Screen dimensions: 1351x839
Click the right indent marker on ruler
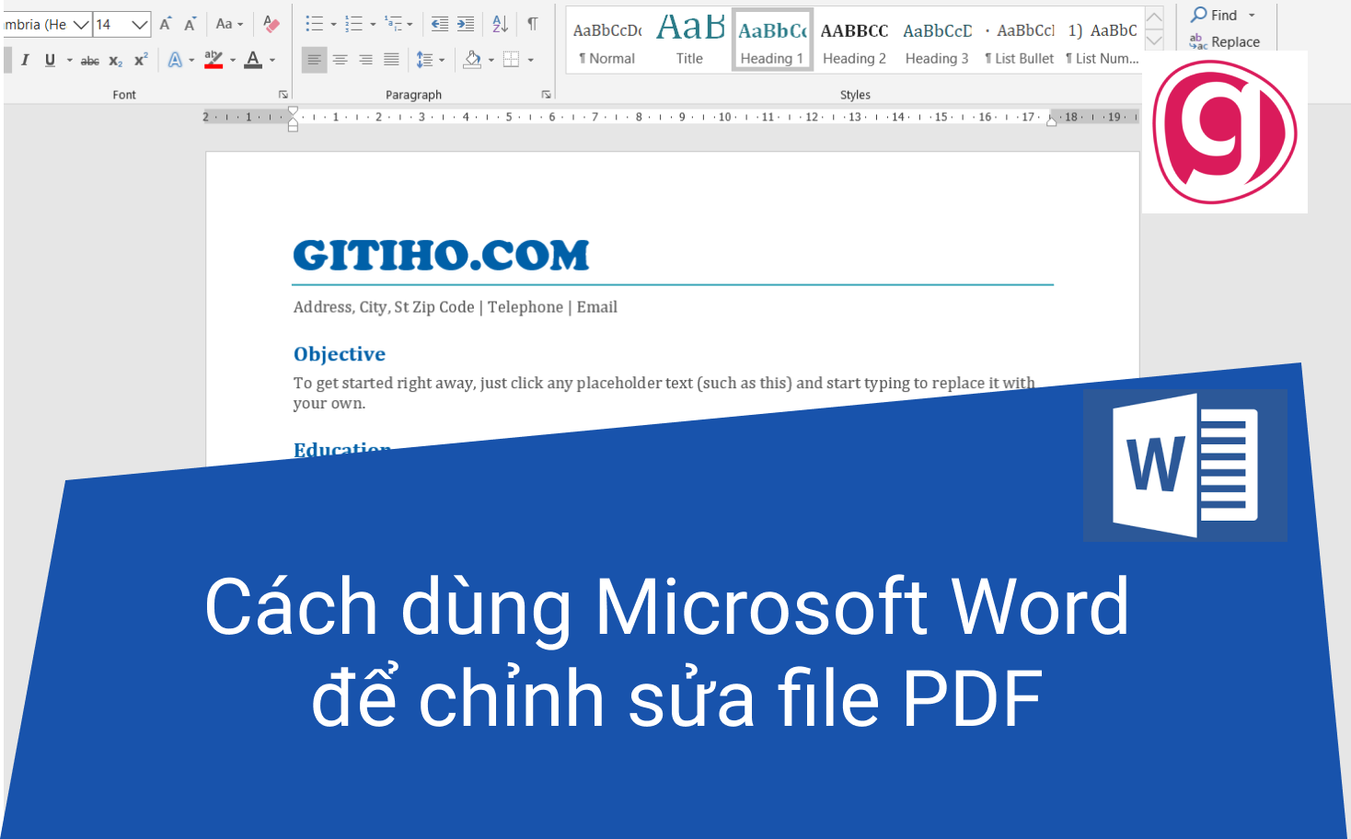[x=1052, y=121]
